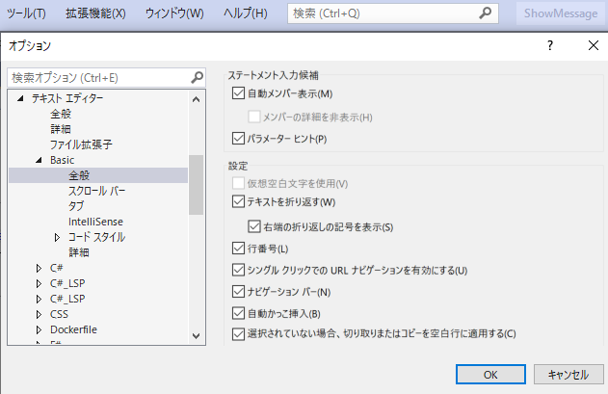Expand the CSS tree node

[x=39, y=314]
